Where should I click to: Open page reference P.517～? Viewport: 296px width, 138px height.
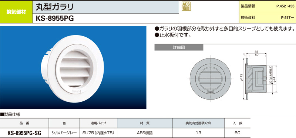tap(287, 18)
